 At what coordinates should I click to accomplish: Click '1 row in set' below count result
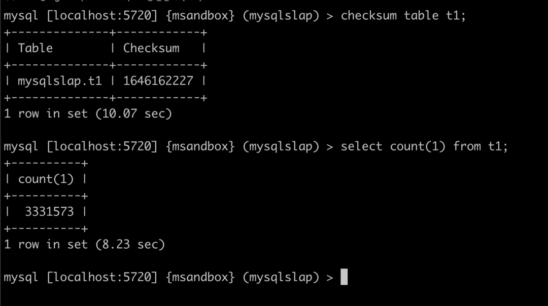46,244
